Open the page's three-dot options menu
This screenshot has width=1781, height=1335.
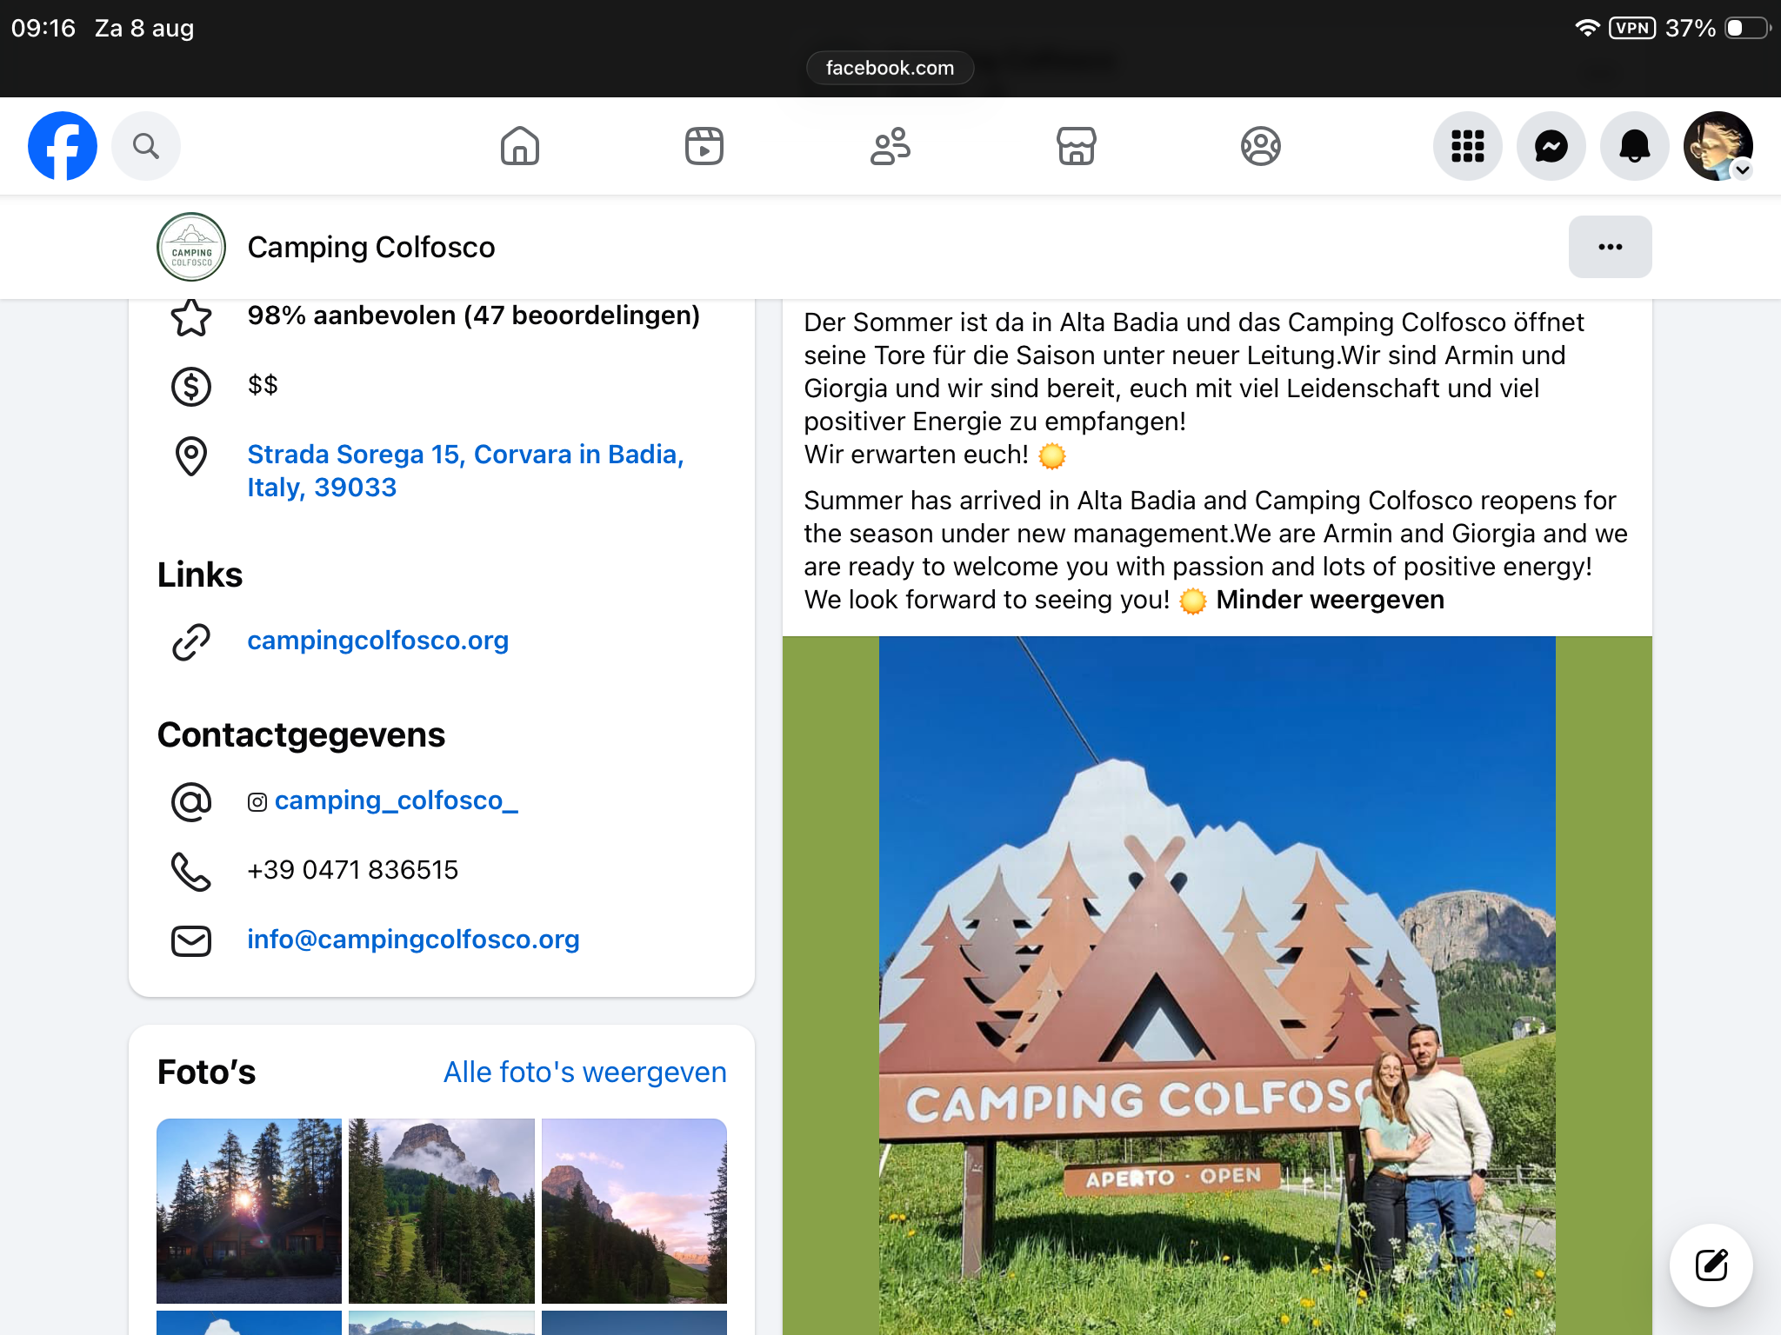pos(1611,247)
